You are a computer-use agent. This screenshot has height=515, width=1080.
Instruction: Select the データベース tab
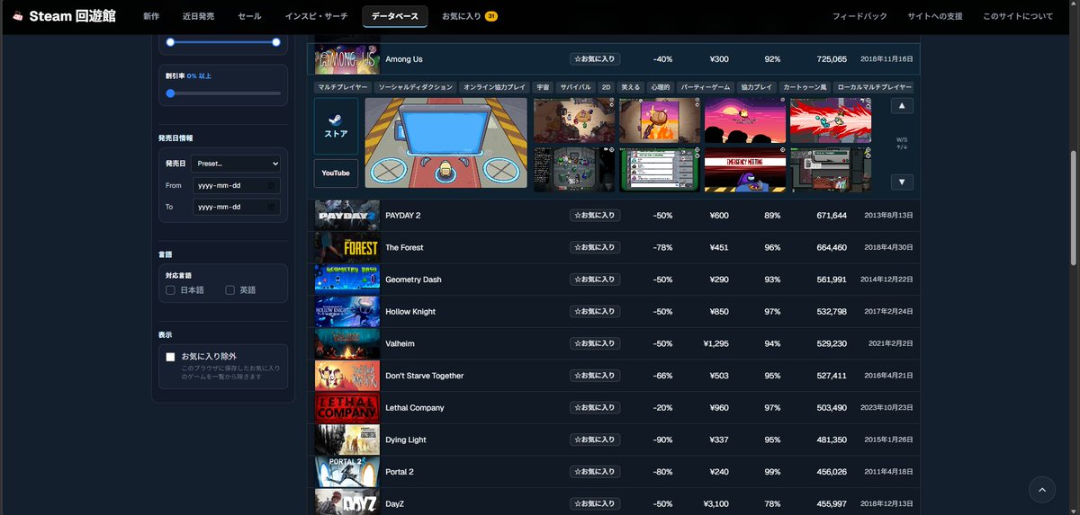tap(395, 16)
